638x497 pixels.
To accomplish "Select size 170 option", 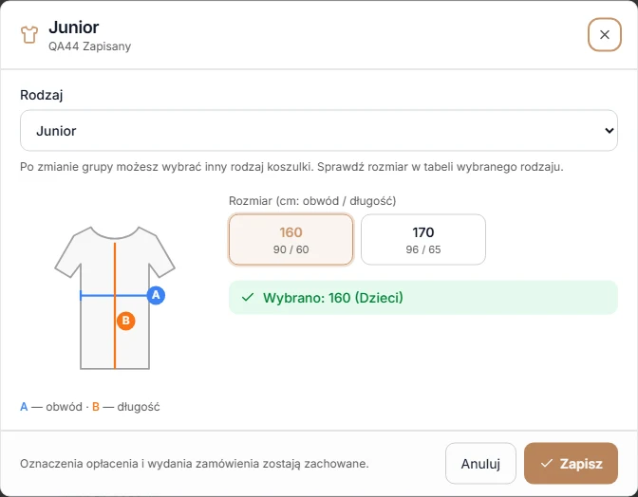I will pos(423,240).
